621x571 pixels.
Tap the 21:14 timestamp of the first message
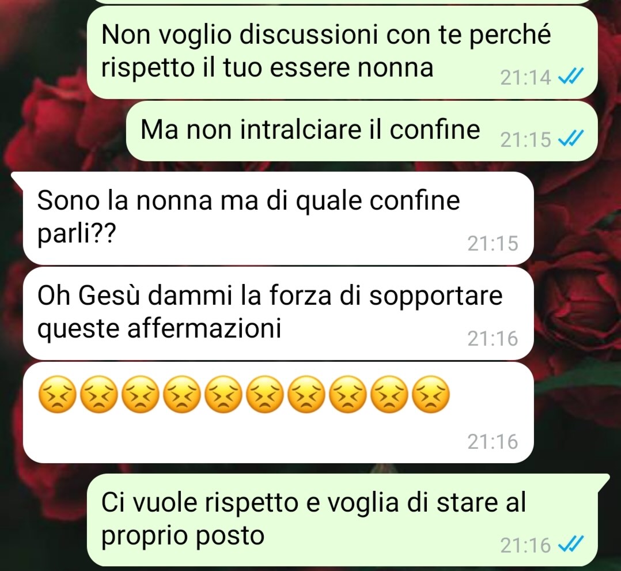(x=525, y=77)
